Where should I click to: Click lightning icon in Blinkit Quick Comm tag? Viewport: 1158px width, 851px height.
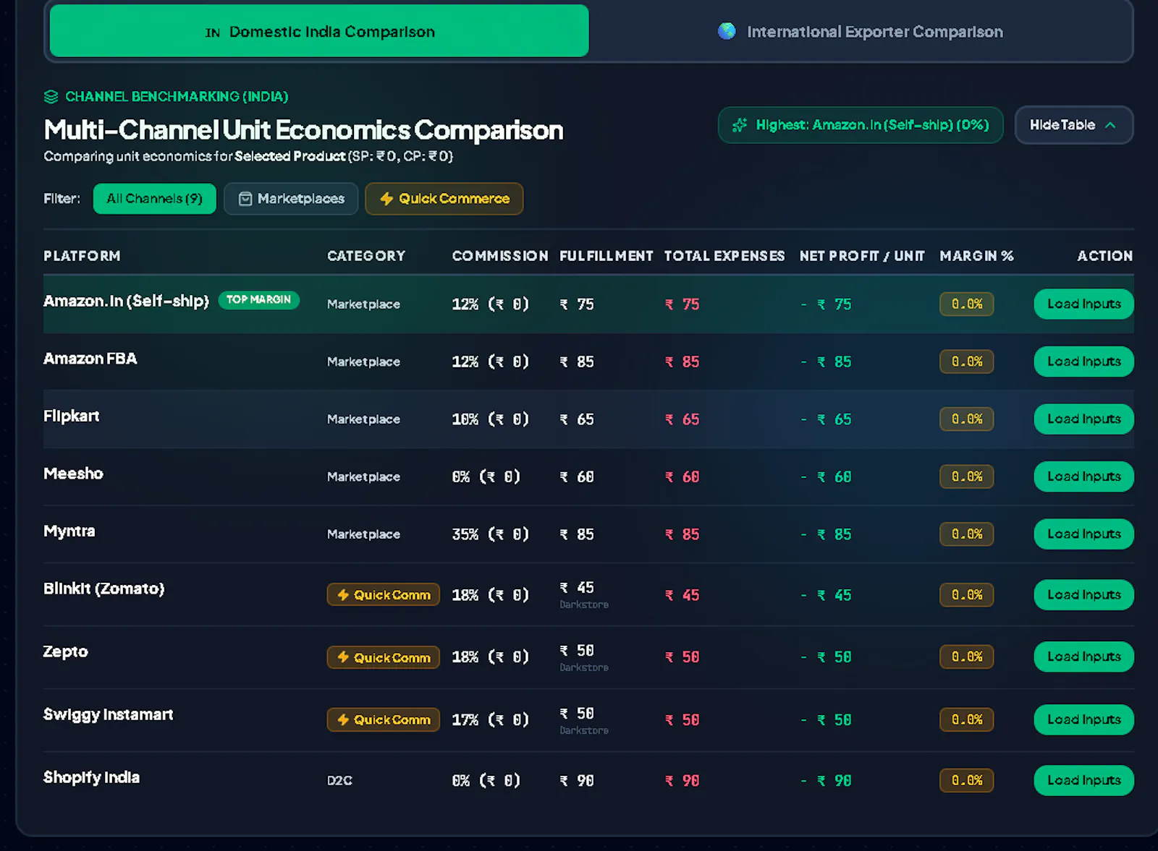point(343,595)
